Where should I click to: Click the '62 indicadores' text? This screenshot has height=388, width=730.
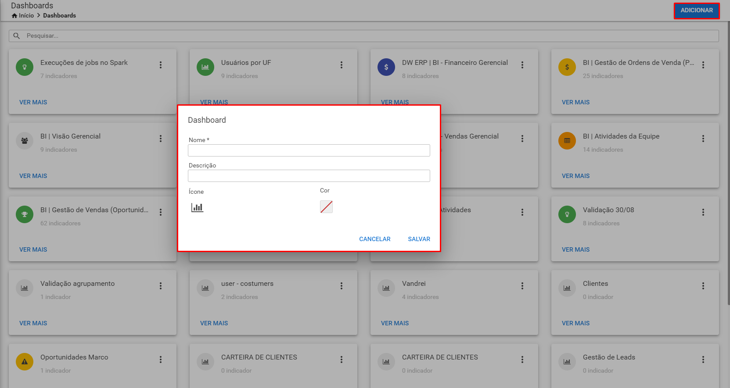coord(61,223)
